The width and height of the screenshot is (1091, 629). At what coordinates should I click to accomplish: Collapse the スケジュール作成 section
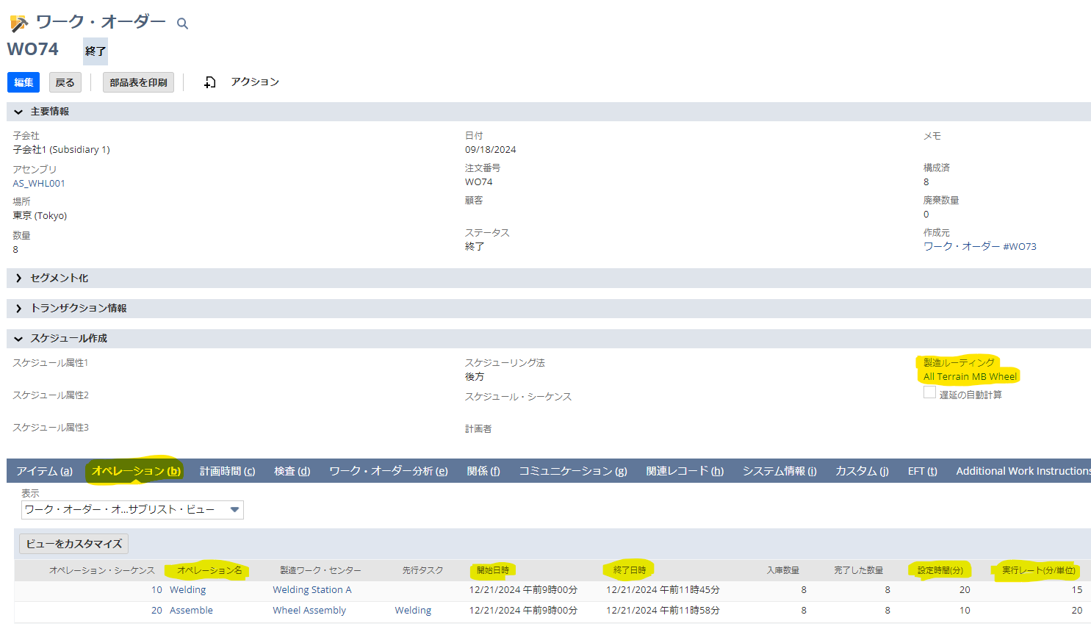[18, 339]
